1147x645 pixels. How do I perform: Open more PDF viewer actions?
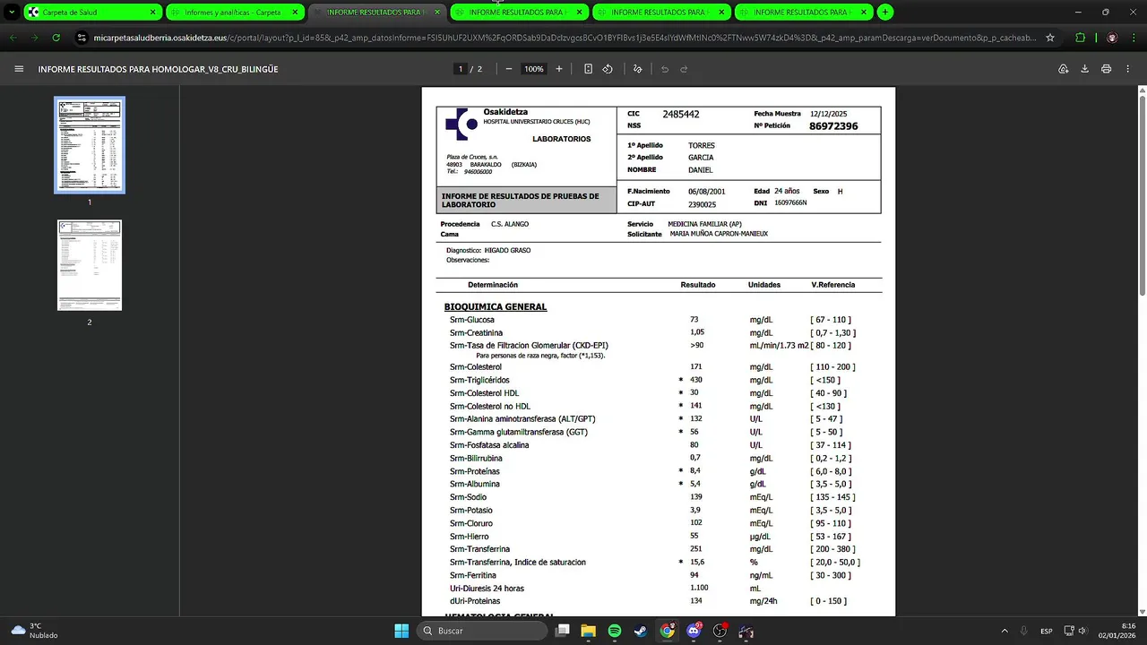click(x=1128, y=69)
